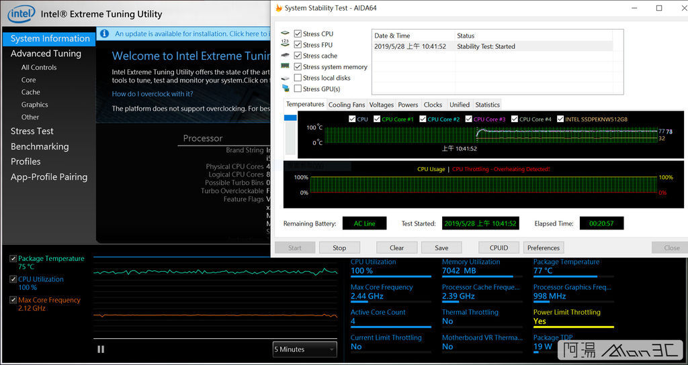Image resolution: width=688 pixels, height=365 pixels.
Task: Open Core tuning section
Action: click(x=28, y=80)
